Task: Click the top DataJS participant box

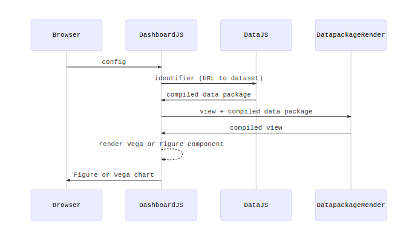Action: (256, 35)
